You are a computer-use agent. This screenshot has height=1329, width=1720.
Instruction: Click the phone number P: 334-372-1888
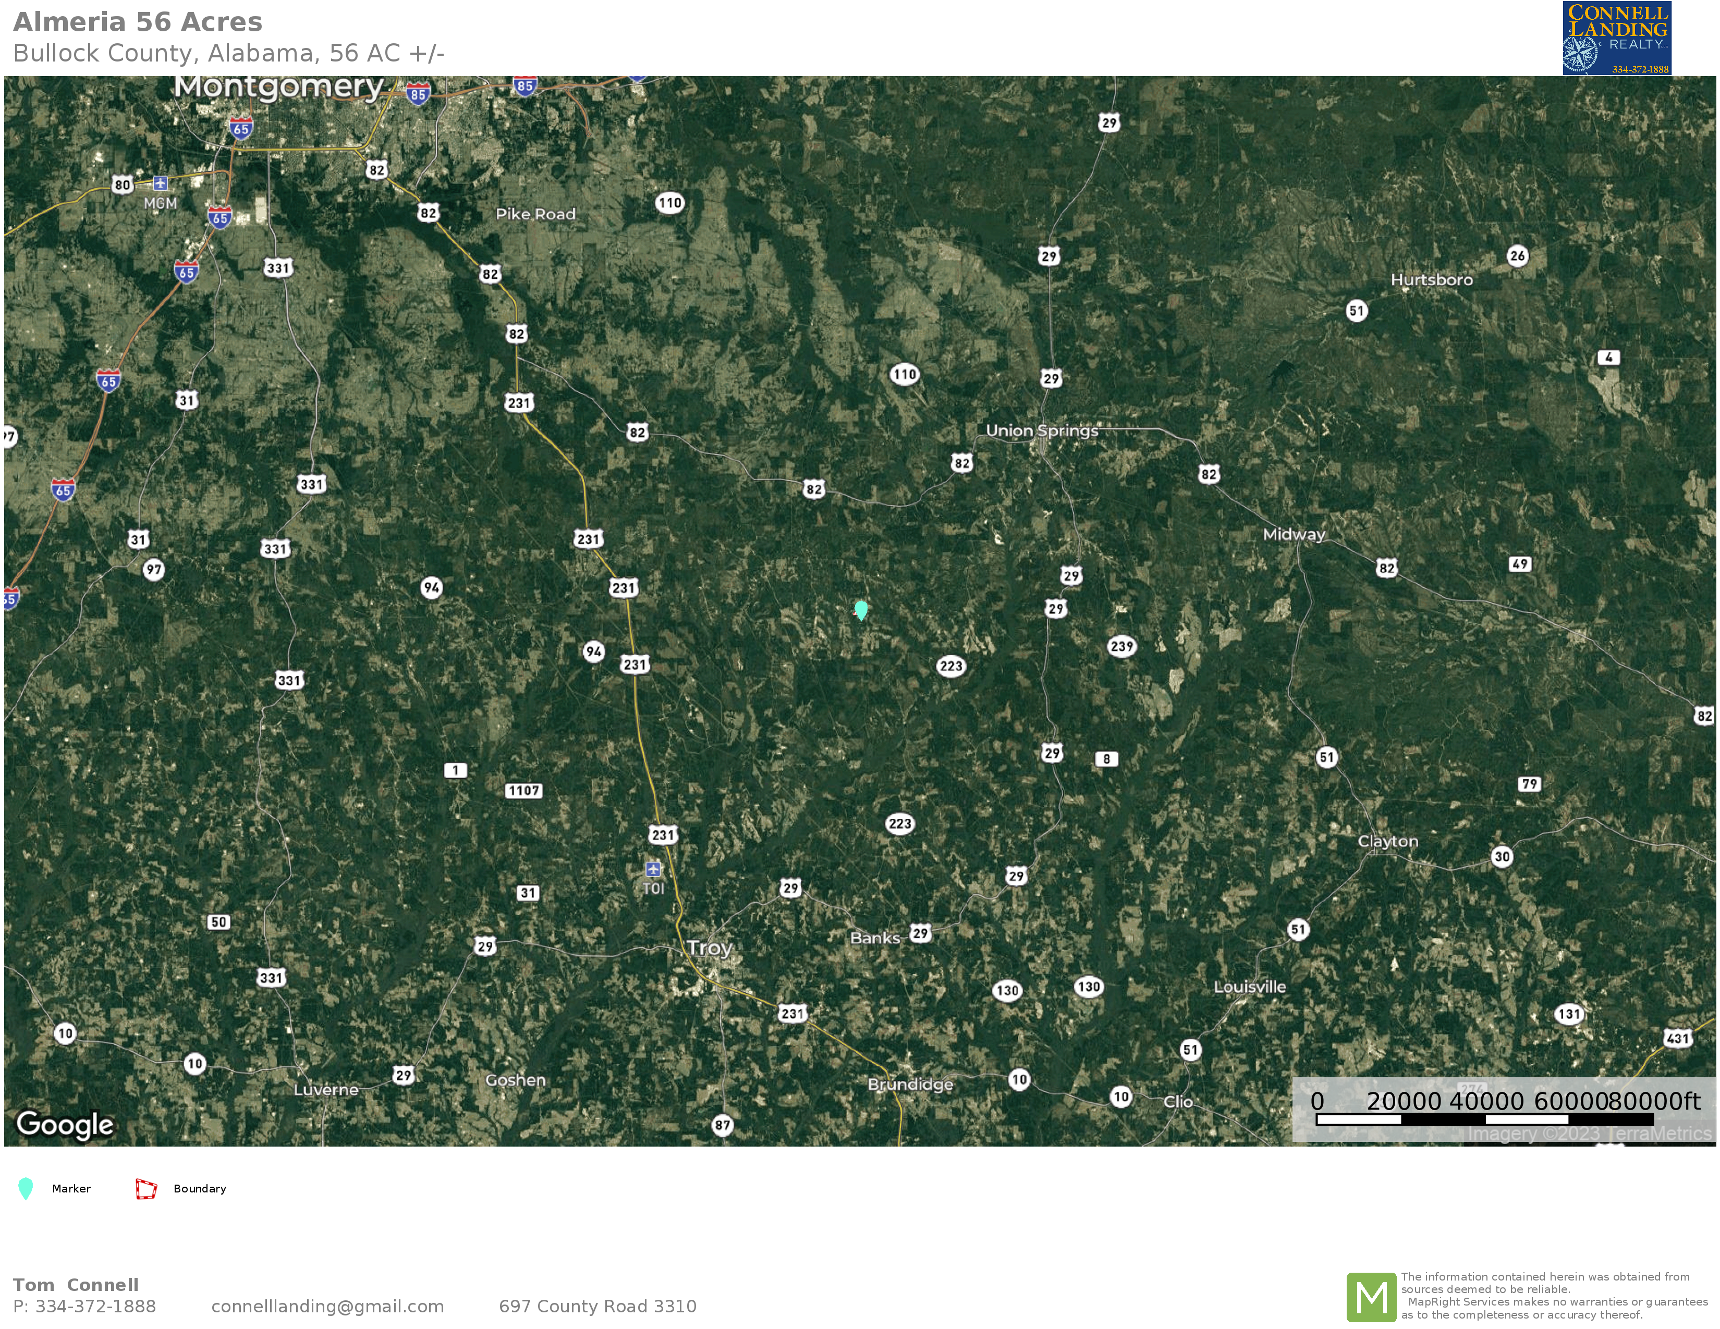coord(84,1306)
